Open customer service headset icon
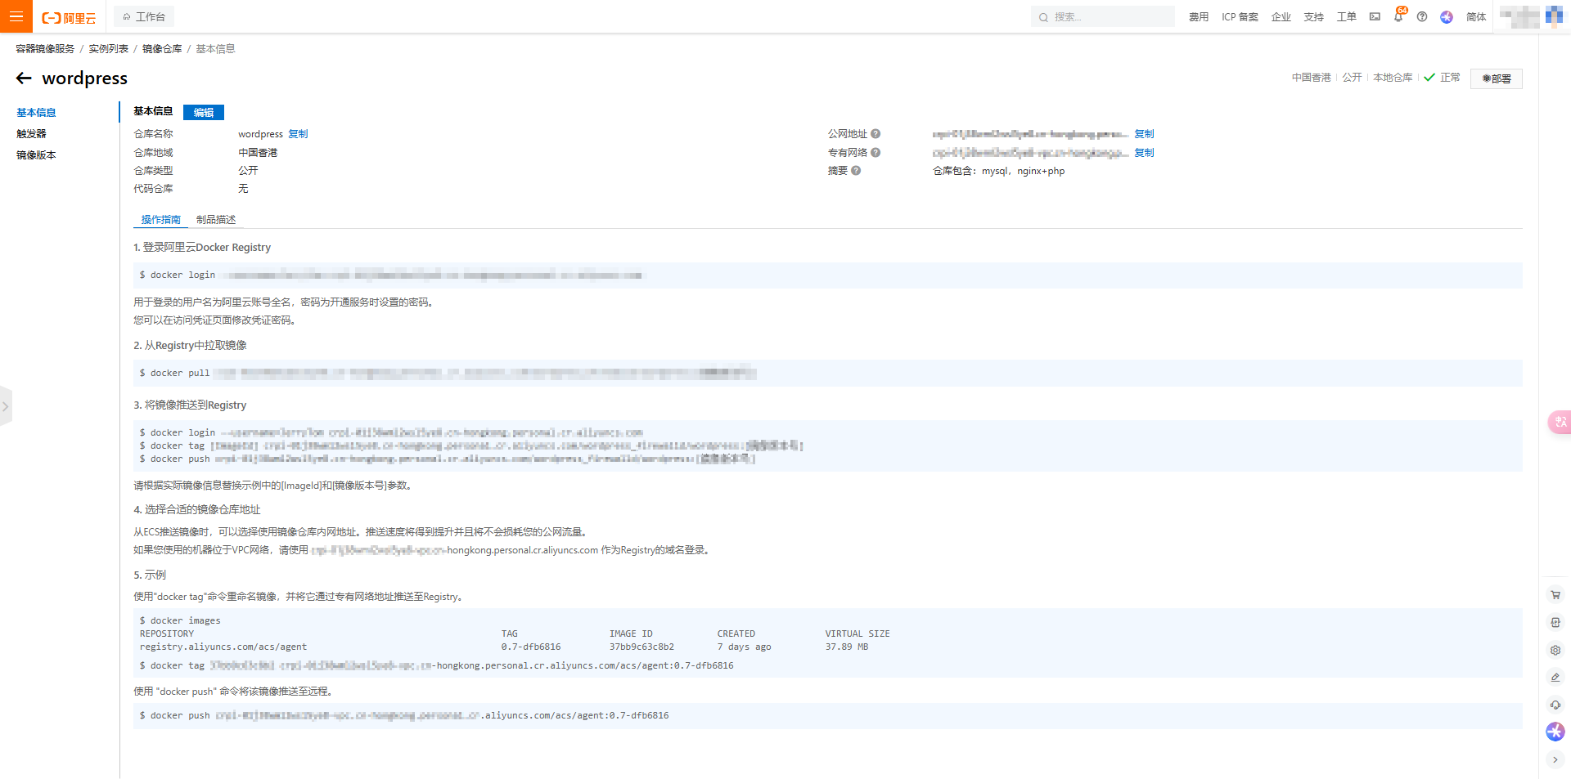This screenshot has height=779, width=1571. pyautogui.click(x=1555, y=705)
